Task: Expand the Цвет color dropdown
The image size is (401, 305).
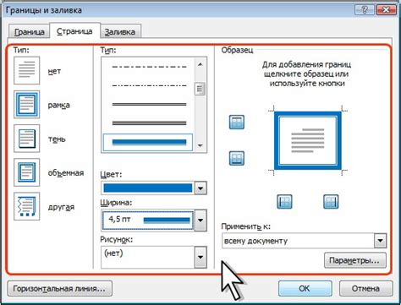Action: click(200, 188)
